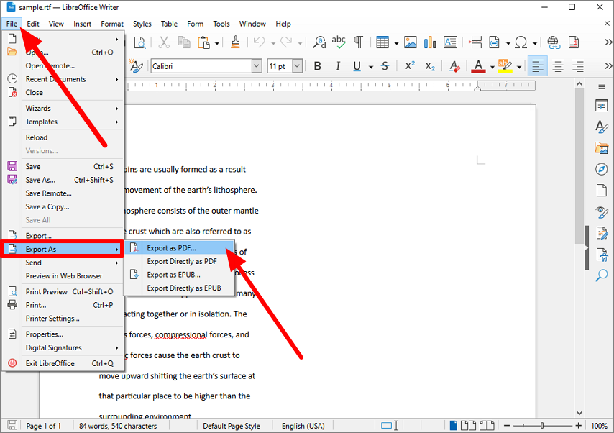Expand the Templates submenu
Screen dimensions: 614x433
tap(63, 122)
